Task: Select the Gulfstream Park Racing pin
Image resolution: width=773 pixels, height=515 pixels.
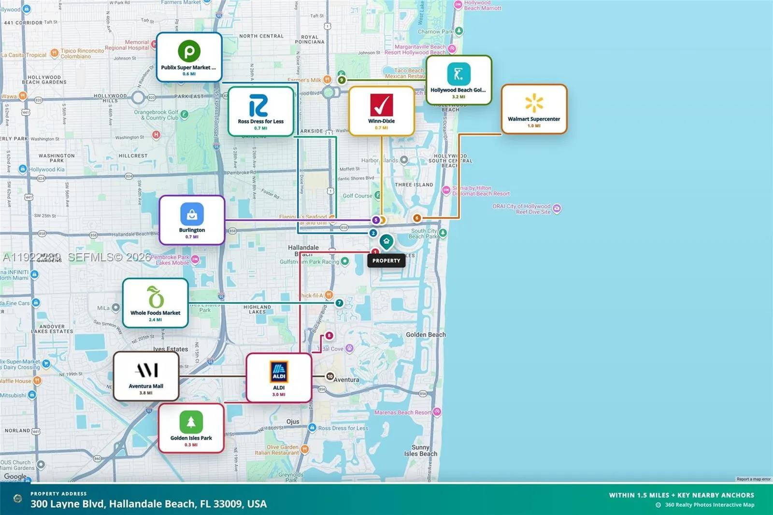Action: [345, 261]
